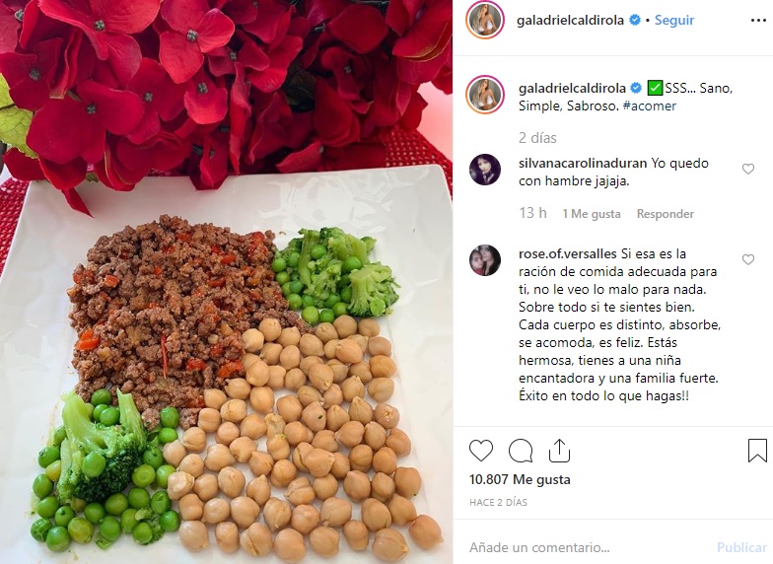773x564 pixels.
Task: Open comments via speech bubble icon
Action: click(521, 450)
